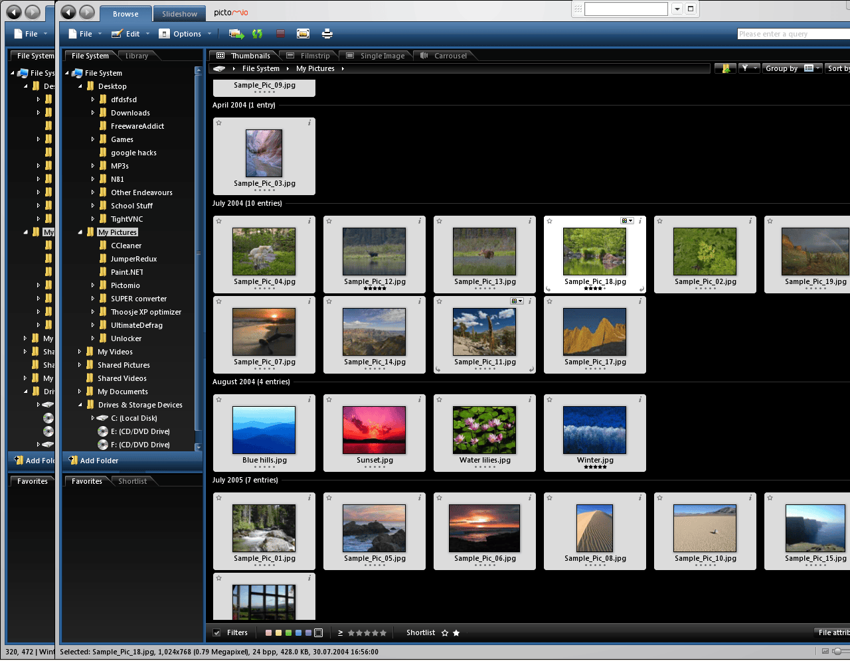850x661 pixels.
Task: Click the folder bookmark icon near Group by
Action: click(726, 68)
